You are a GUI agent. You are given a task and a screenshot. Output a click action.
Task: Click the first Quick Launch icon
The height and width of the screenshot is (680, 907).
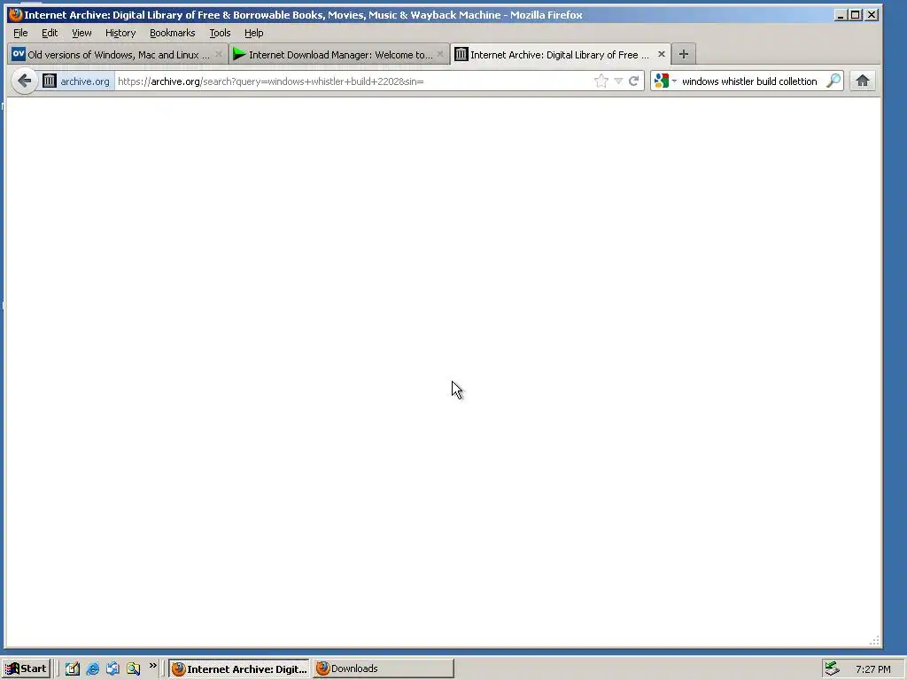tap(73, 669)
